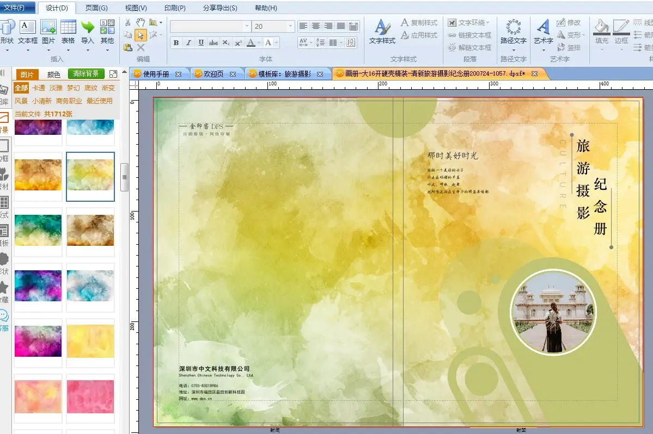Expand the 表格 dropdown arrow

pos(68,50)
